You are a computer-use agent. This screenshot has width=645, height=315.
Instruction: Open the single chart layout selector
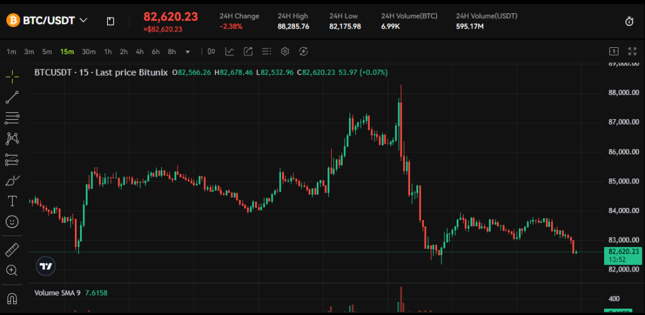(x=614, y=52)
